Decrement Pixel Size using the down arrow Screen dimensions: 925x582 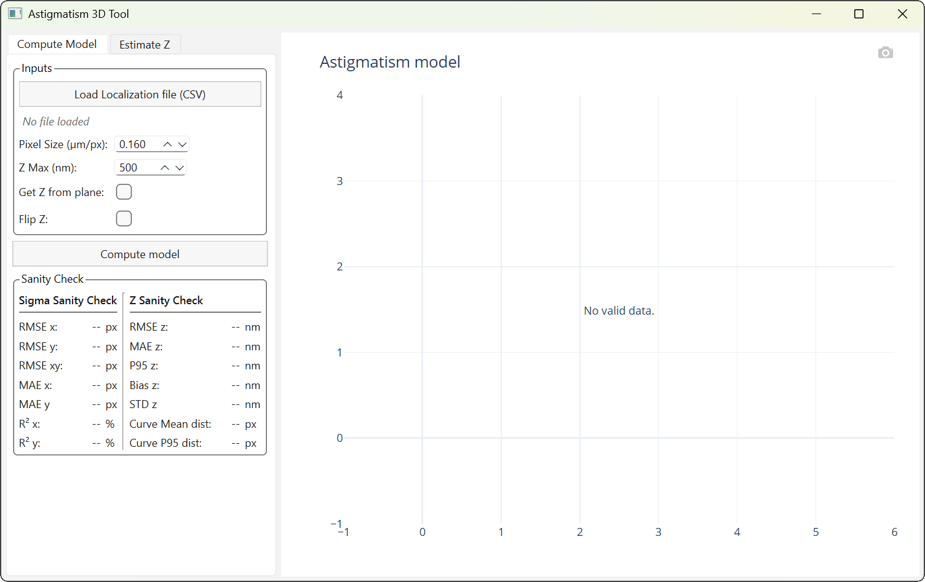(x=181, y=144)
